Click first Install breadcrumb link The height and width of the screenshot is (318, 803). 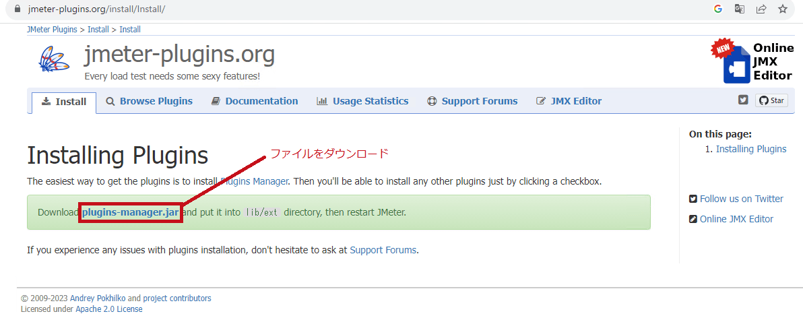point(98,30)
